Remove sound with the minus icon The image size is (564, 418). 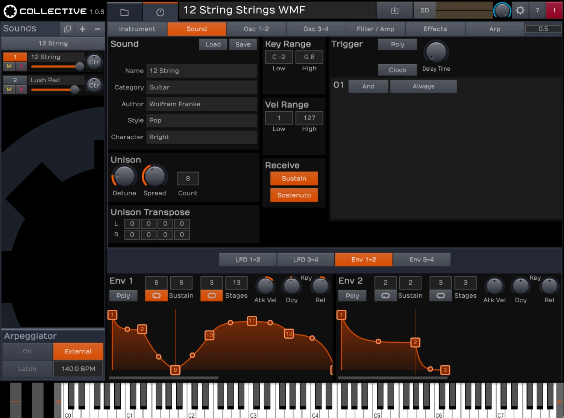(97, 29)
